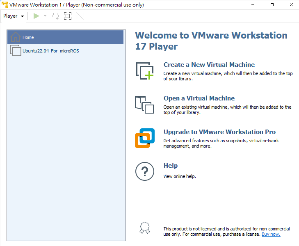The width and height of the screenshot is (299, 246).
Task: Select Home in the library list
Action: pyautogui.click(x=65, y=37)
